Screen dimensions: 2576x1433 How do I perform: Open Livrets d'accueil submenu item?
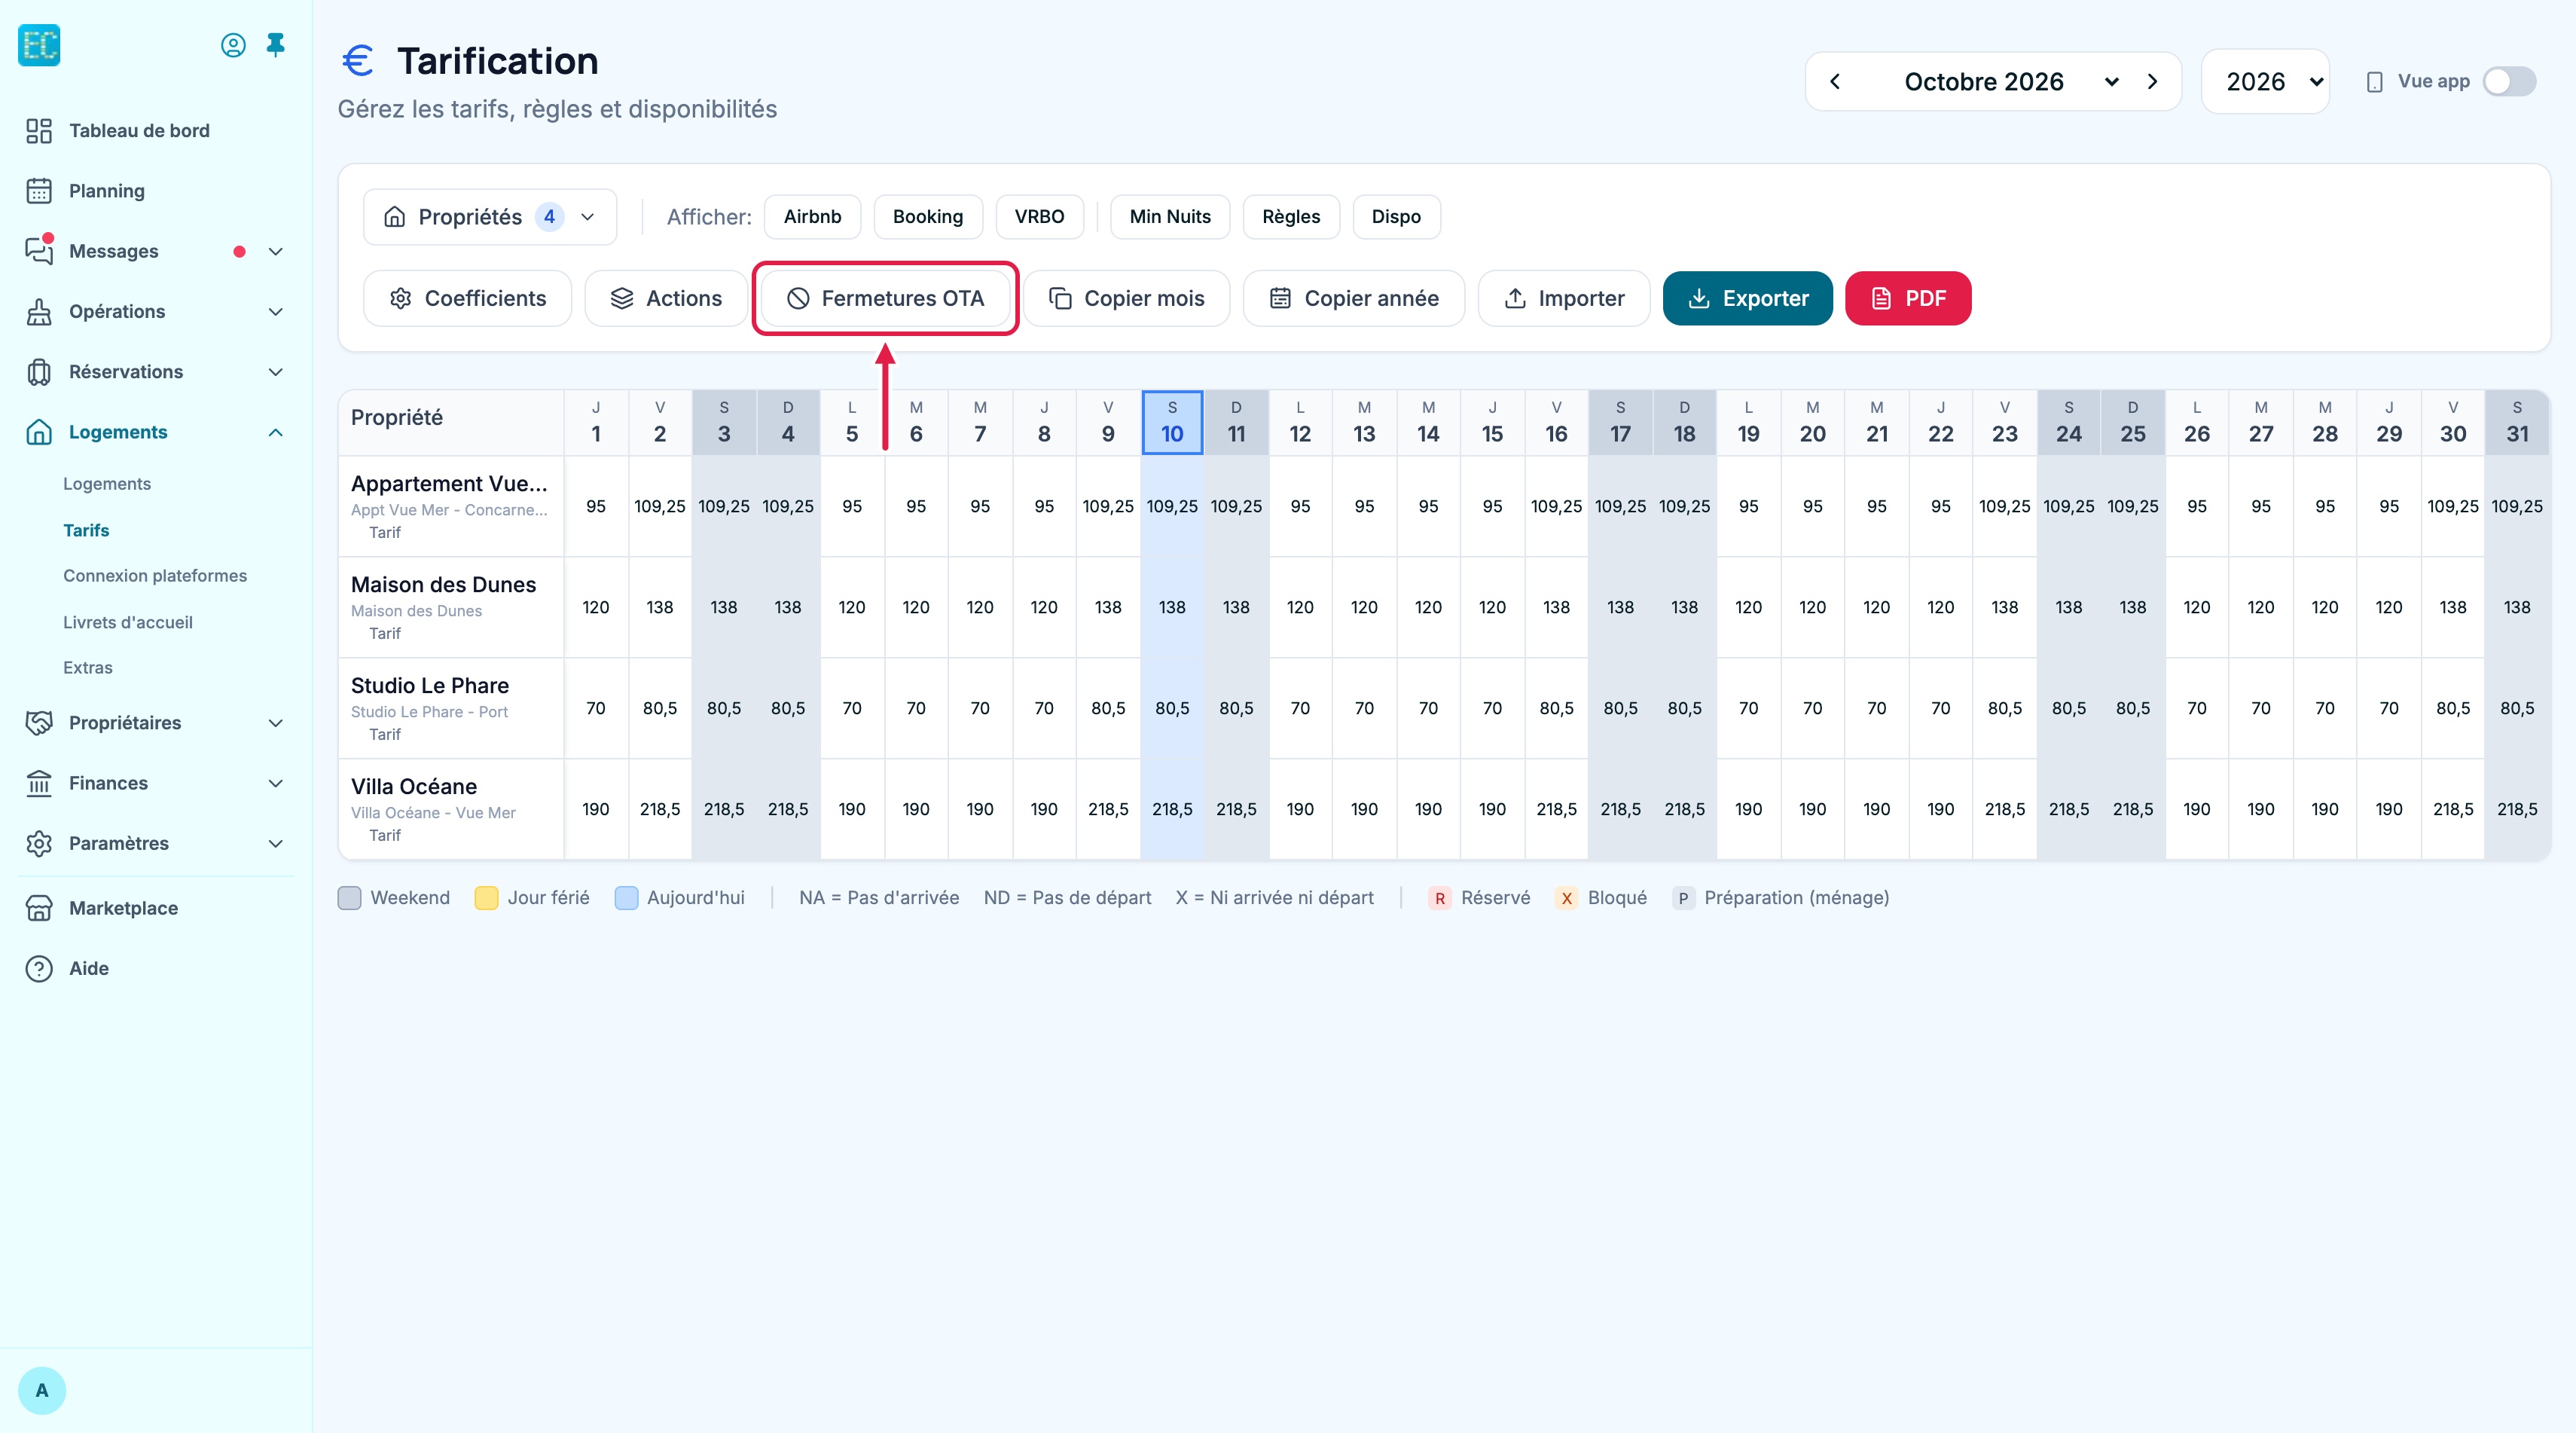tap(128, 622)
